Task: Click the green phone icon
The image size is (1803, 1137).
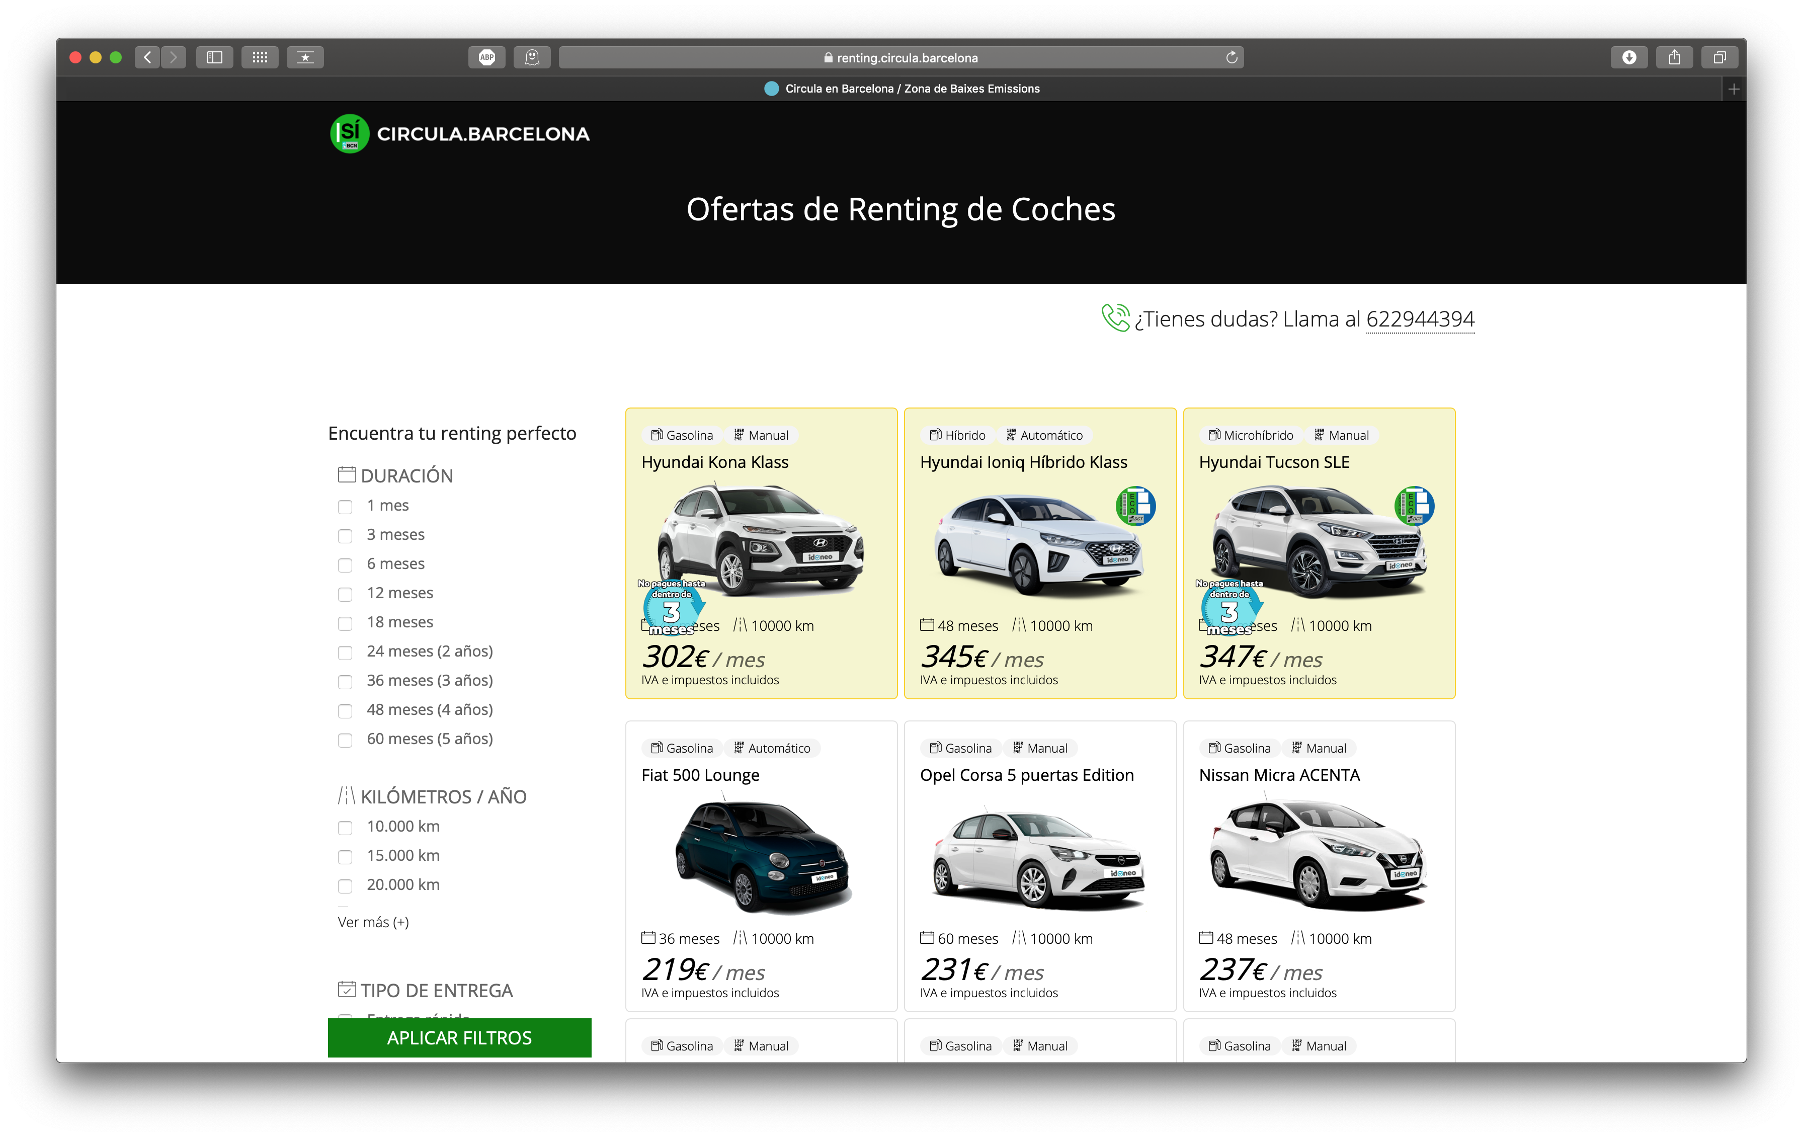Action: [1115, 317]
